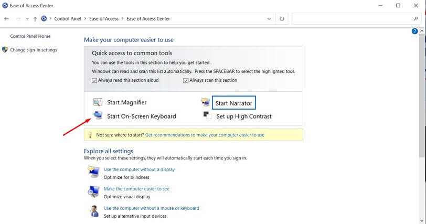Click the person icon beside Use the computer without a mouse

(x=94, y=211)
